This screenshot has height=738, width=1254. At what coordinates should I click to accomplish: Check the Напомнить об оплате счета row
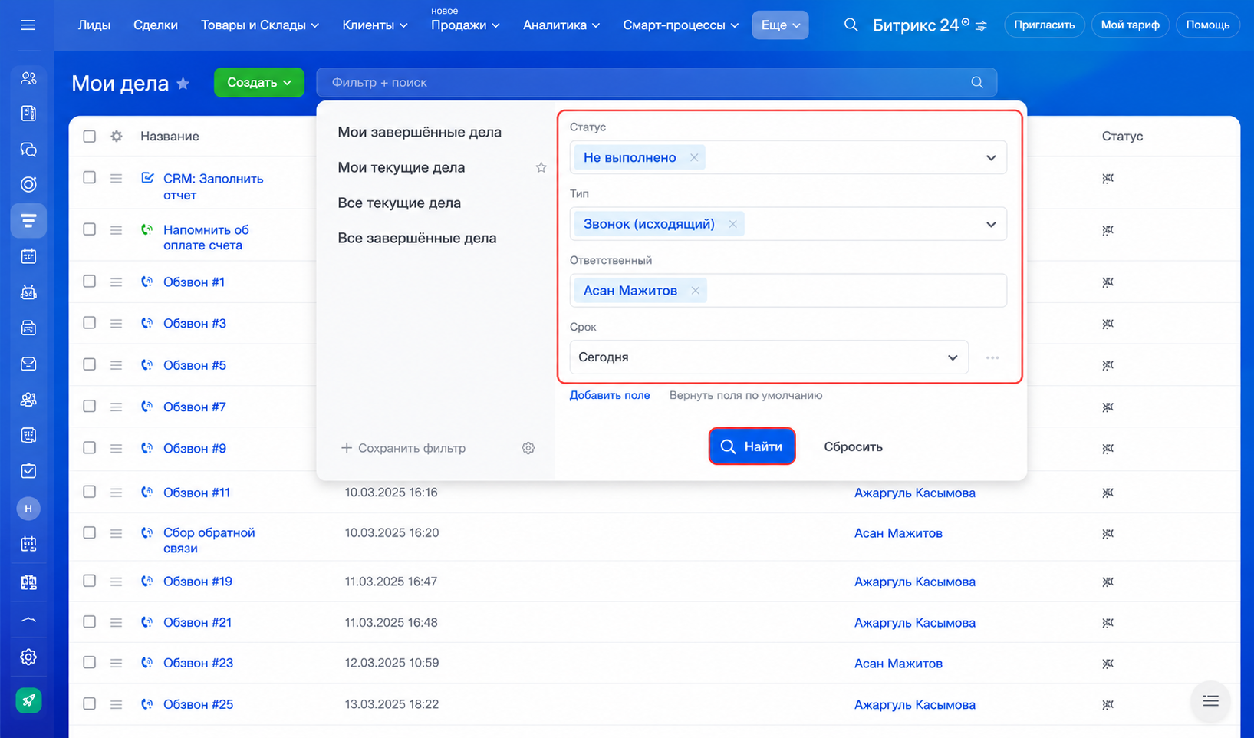pos(90,229)
